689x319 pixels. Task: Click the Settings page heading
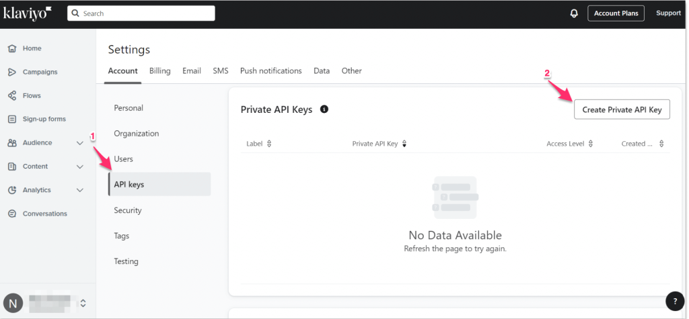tap(129, 50)
